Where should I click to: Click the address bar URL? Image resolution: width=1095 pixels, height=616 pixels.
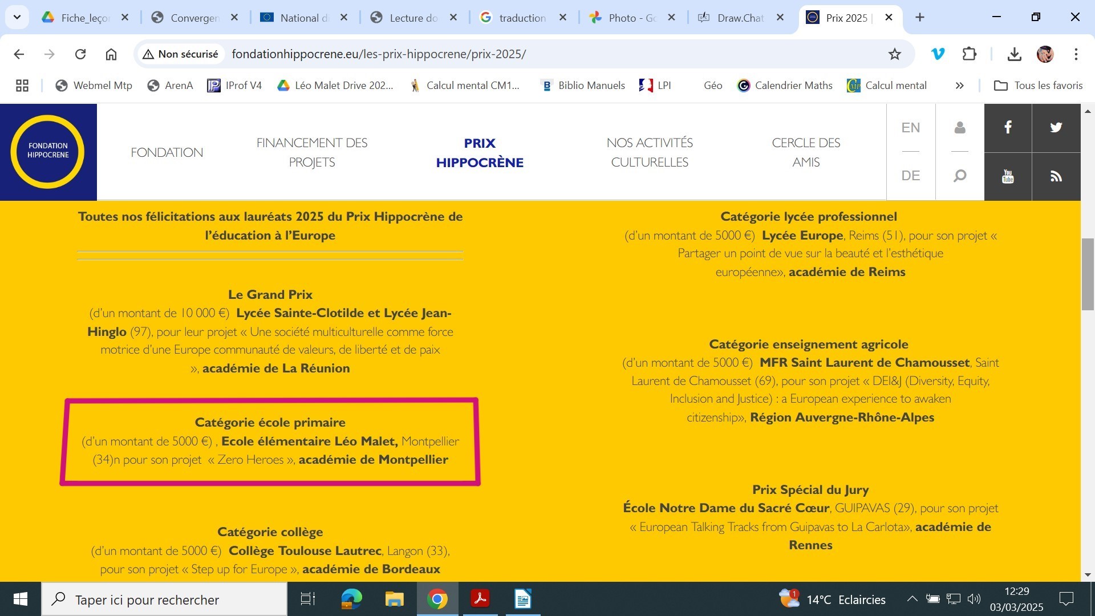point(379,54)
